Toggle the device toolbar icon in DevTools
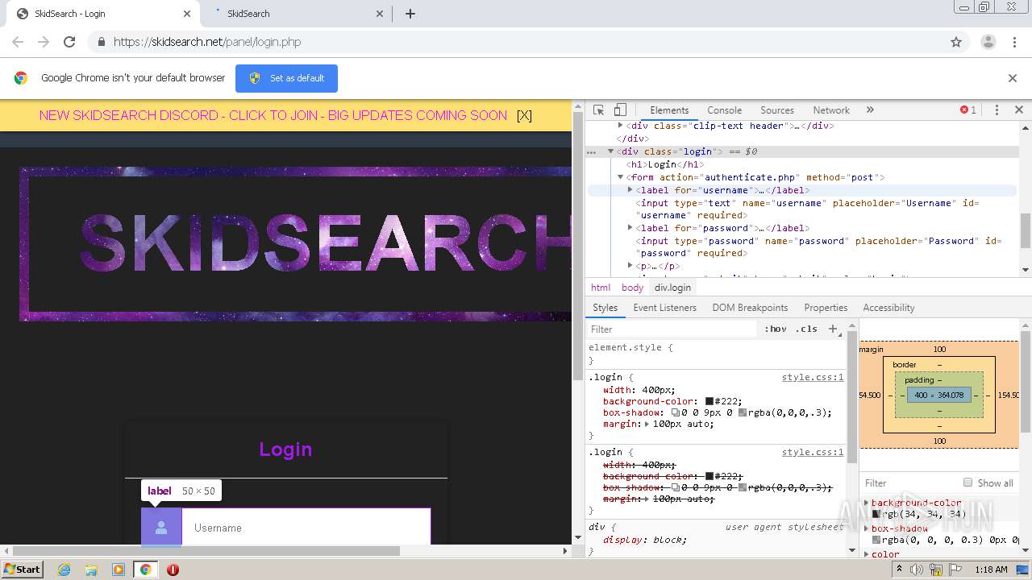 (x=620, y=110)
